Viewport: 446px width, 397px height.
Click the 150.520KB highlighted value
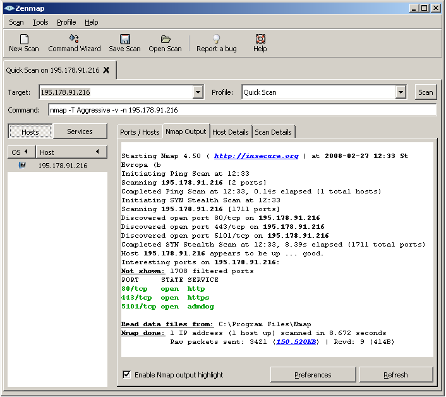296,342
